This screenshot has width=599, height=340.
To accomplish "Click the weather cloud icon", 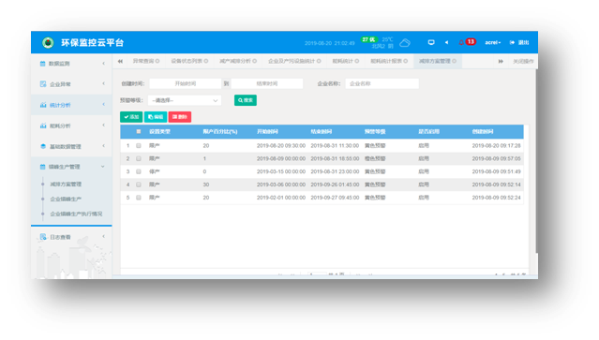I will pos(405,43).
